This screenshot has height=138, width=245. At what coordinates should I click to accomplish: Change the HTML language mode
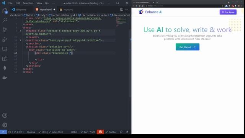pos(74,132)
